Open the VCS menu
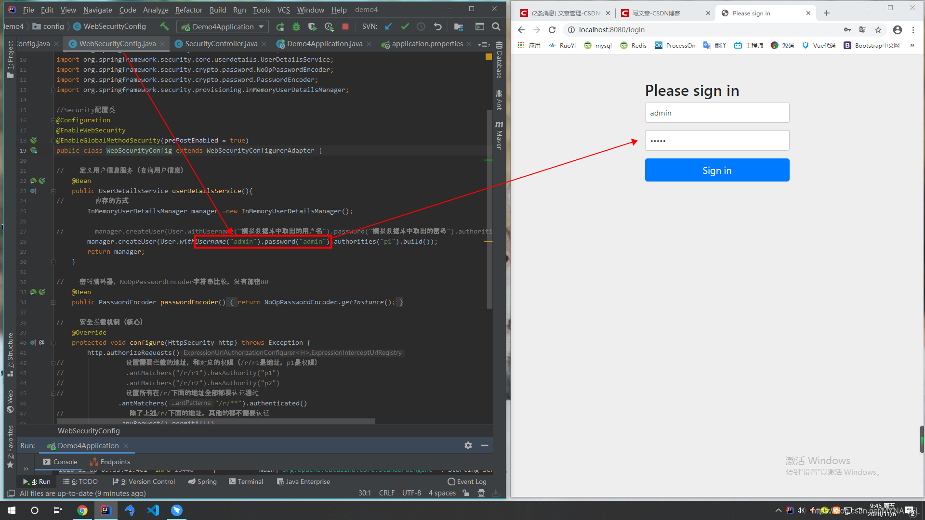This screenshot has height=520, width=925. [284, 10]
